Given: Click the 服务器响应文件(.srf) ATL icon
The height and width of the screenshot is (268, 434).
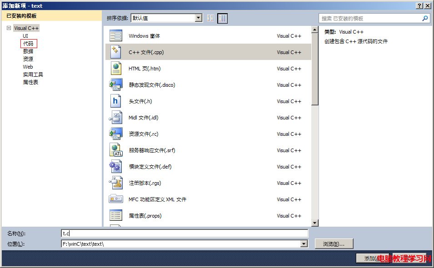Looking at the screenshot, I should 116,150.
